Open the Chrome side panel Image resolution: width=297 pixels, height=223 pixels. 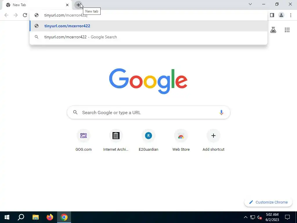[x=272, y=15]
